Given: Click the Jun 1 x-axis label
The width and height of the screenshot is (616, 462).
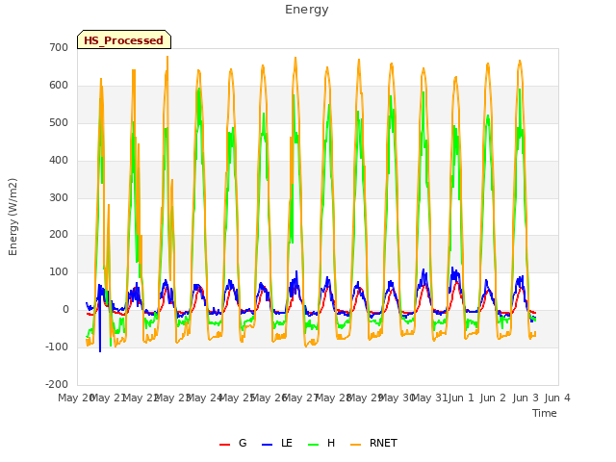Looking at the screenshot, I should pos(461,398).
